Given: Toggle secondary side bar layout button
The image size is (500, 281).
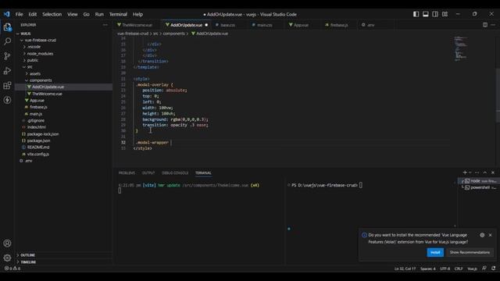Looking at the screenshot, I should [435, 14].
